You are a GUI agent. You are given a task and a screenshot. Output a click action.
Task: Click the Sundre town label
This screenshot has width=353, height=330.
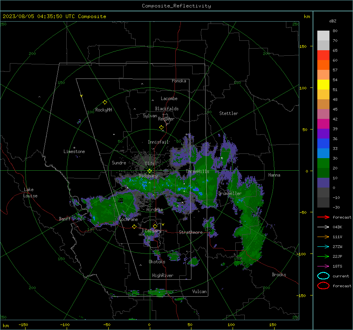click(119, 162)
